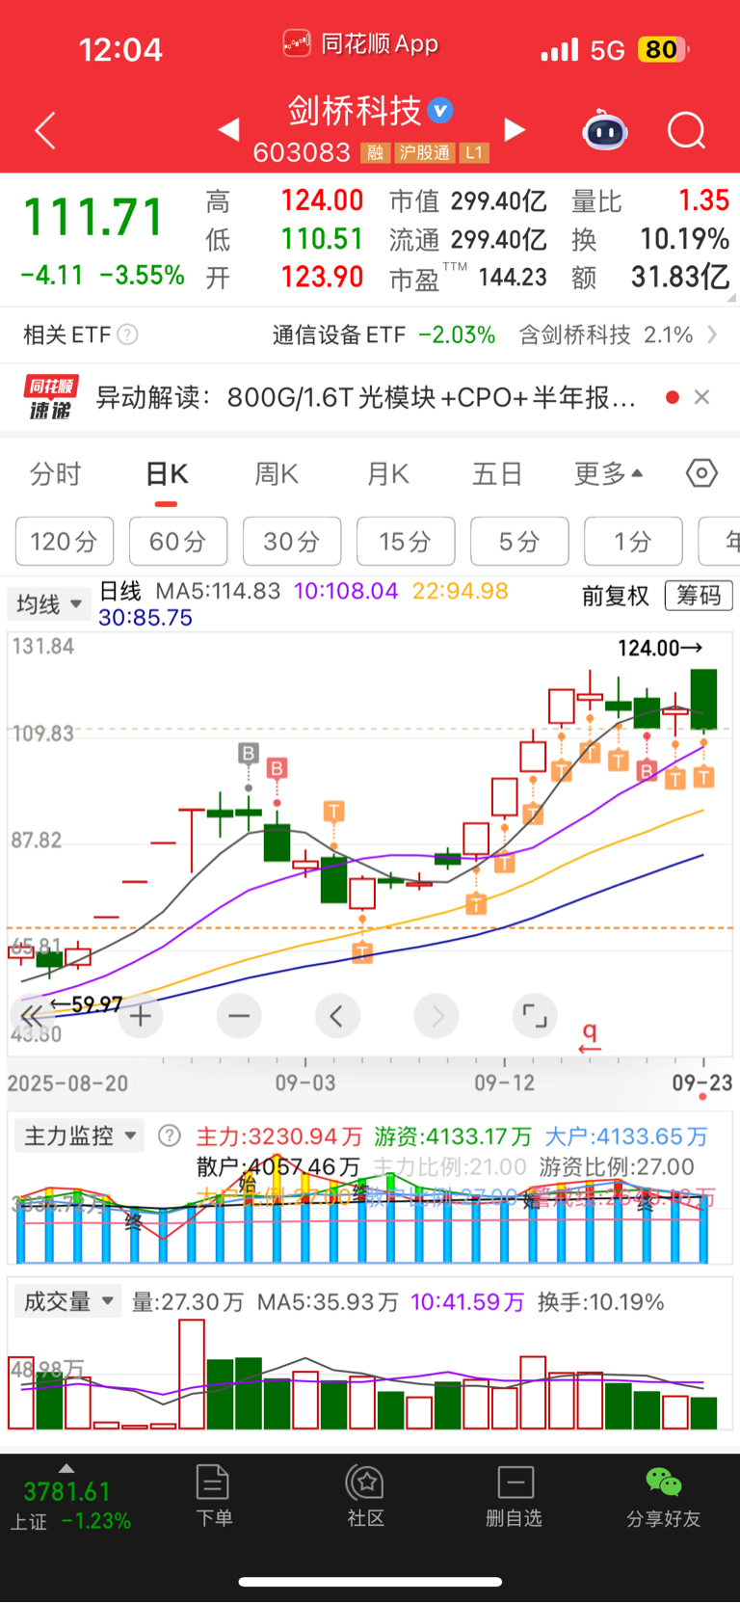This screenshot has height=1603, width=740.
Task: Tap 删自选 remove from watchlist
Action: click(515, 1496)
